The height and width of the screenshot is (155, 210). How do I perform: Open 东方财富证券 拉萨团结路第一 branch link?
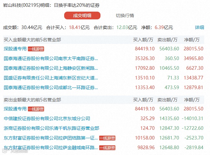point(51,138)
